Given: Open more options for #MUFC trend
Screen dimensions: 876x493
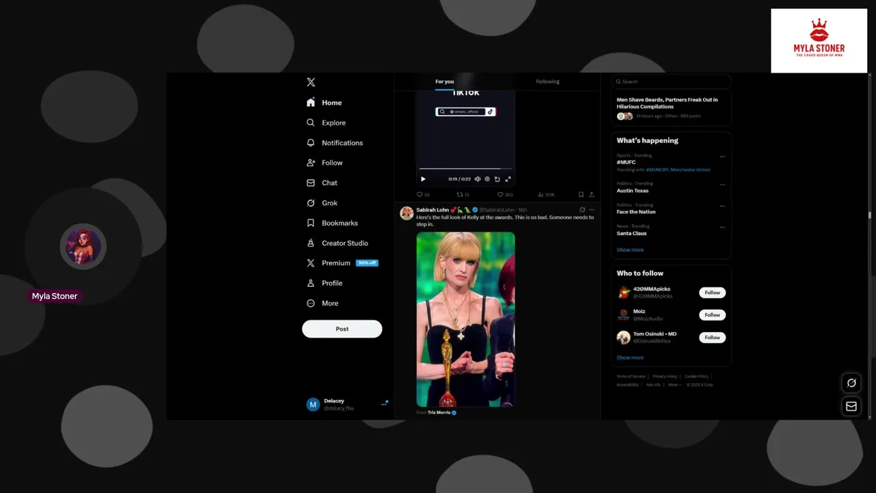Looking at the screenshot, I should click(722, 157).
